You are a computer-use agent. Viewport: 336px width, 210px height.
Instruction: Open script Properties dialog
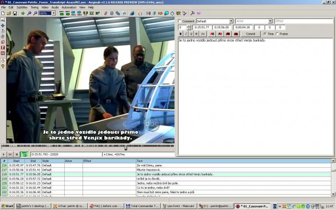point(112,13)
